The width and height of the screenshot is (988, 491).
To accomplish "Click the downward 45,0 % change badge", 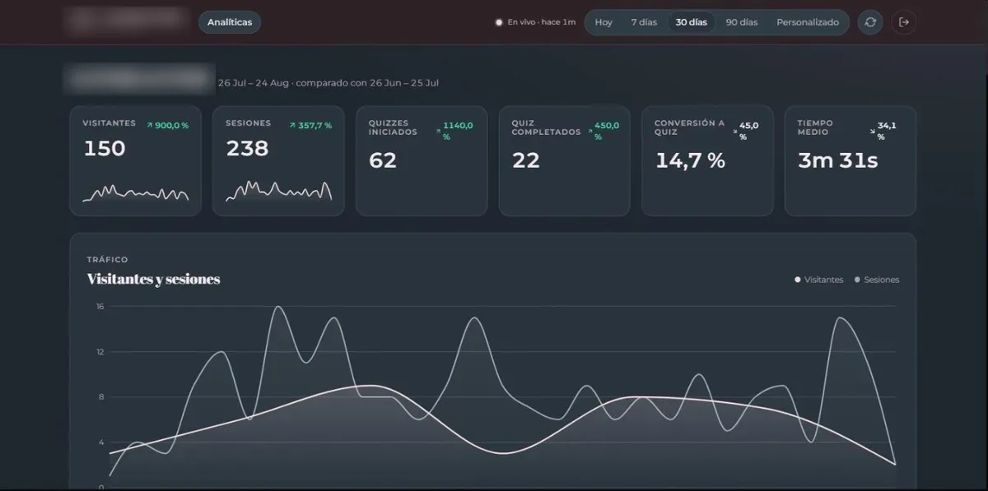I will (x=745, y=131).
